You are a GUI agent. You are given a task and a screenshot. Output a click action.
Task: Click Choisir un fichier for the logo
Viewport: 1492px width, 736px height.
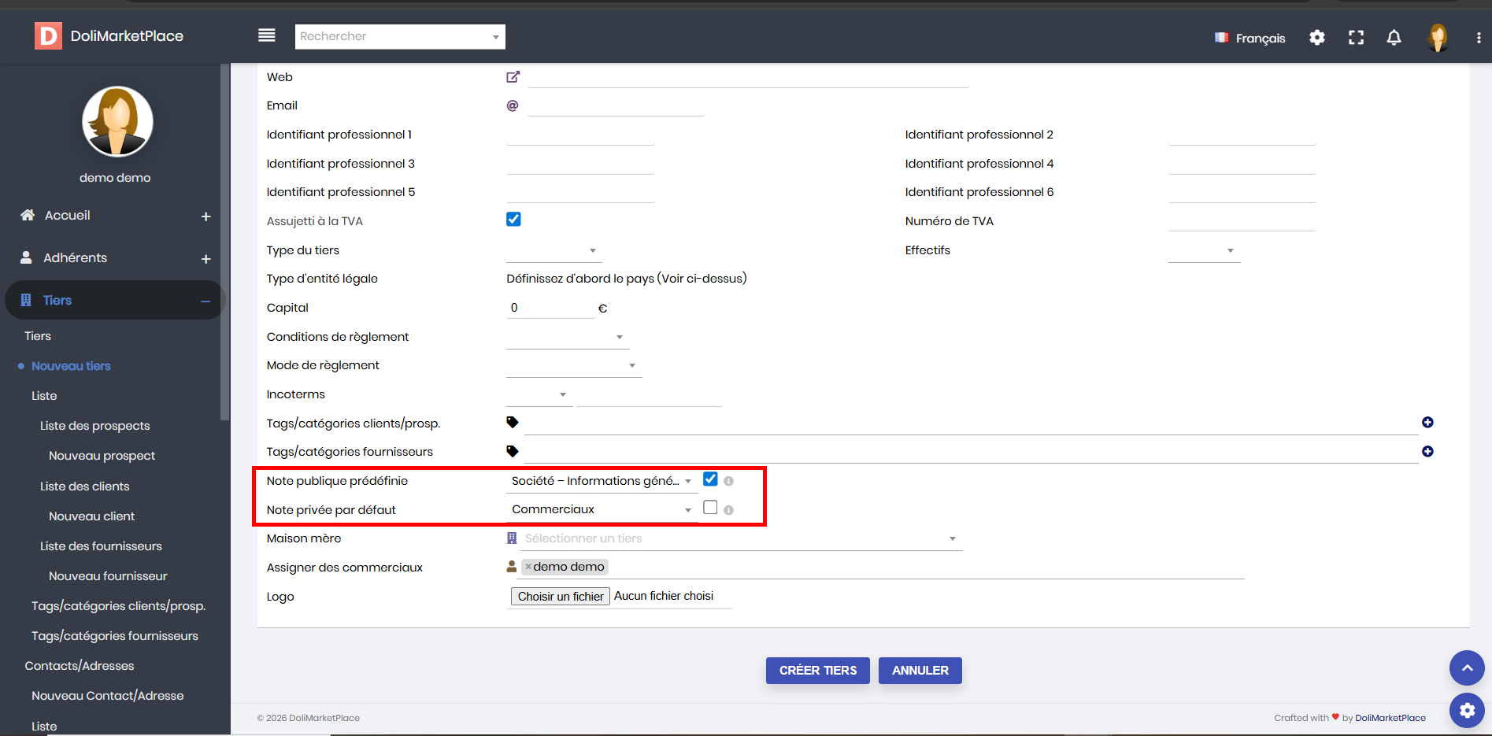[x=561, y=597]
